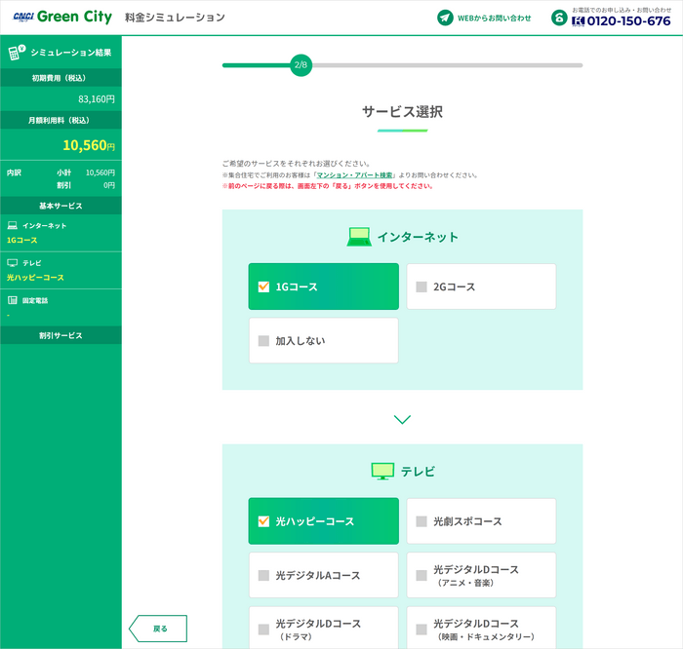The width and height of the screenshot is (683, 649).
Task: Click the calculator simulation result icon
Action: [x=15, y=52]
